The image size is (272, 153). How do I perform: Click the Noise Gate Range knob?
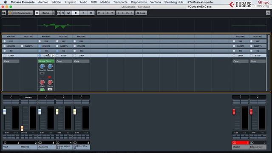pos(50,82)
